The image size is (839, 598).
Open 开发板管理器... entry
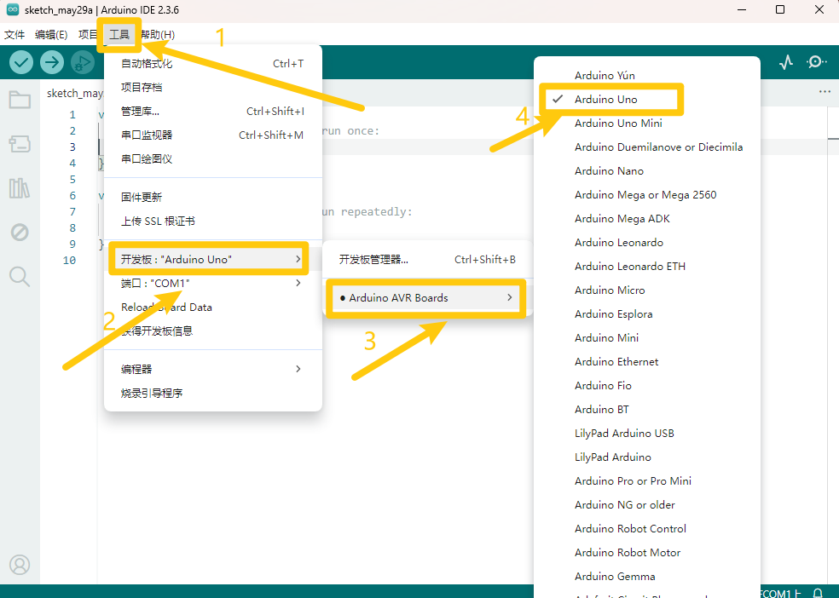click(426, 260)
